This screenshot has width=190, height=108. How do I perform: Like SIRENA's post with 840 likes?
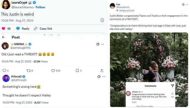coord(53,70)
